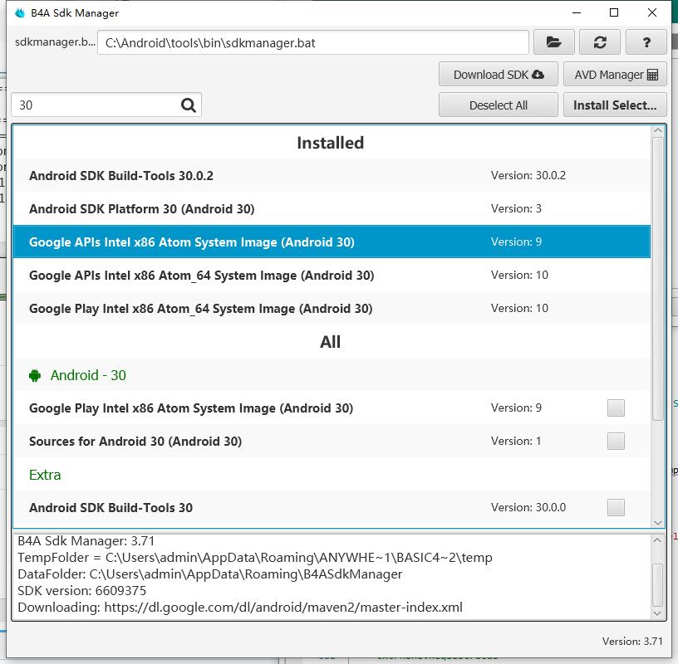This screenshot has height=664, width=678.
Task: Click the search field containing 30
Action: [106, 105]
